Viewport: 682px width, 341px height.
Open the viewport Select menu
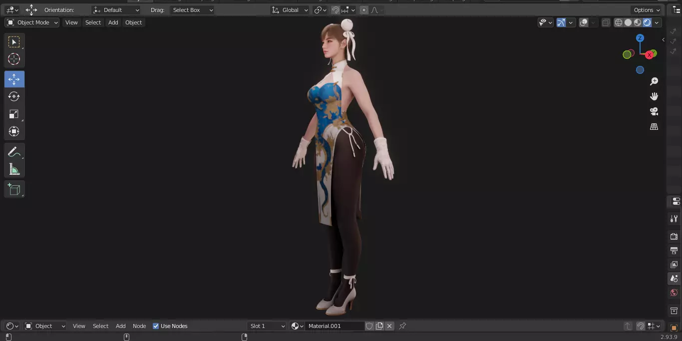tap(93, 22)
